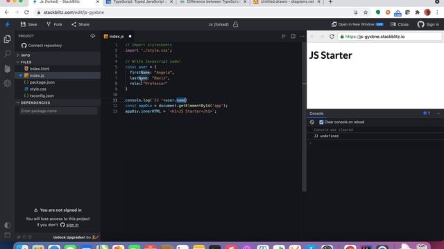Viewport: 444px width, 249px height.
Task: Open the browser extensions puzzle icon
Action: [x=418, y=12]
